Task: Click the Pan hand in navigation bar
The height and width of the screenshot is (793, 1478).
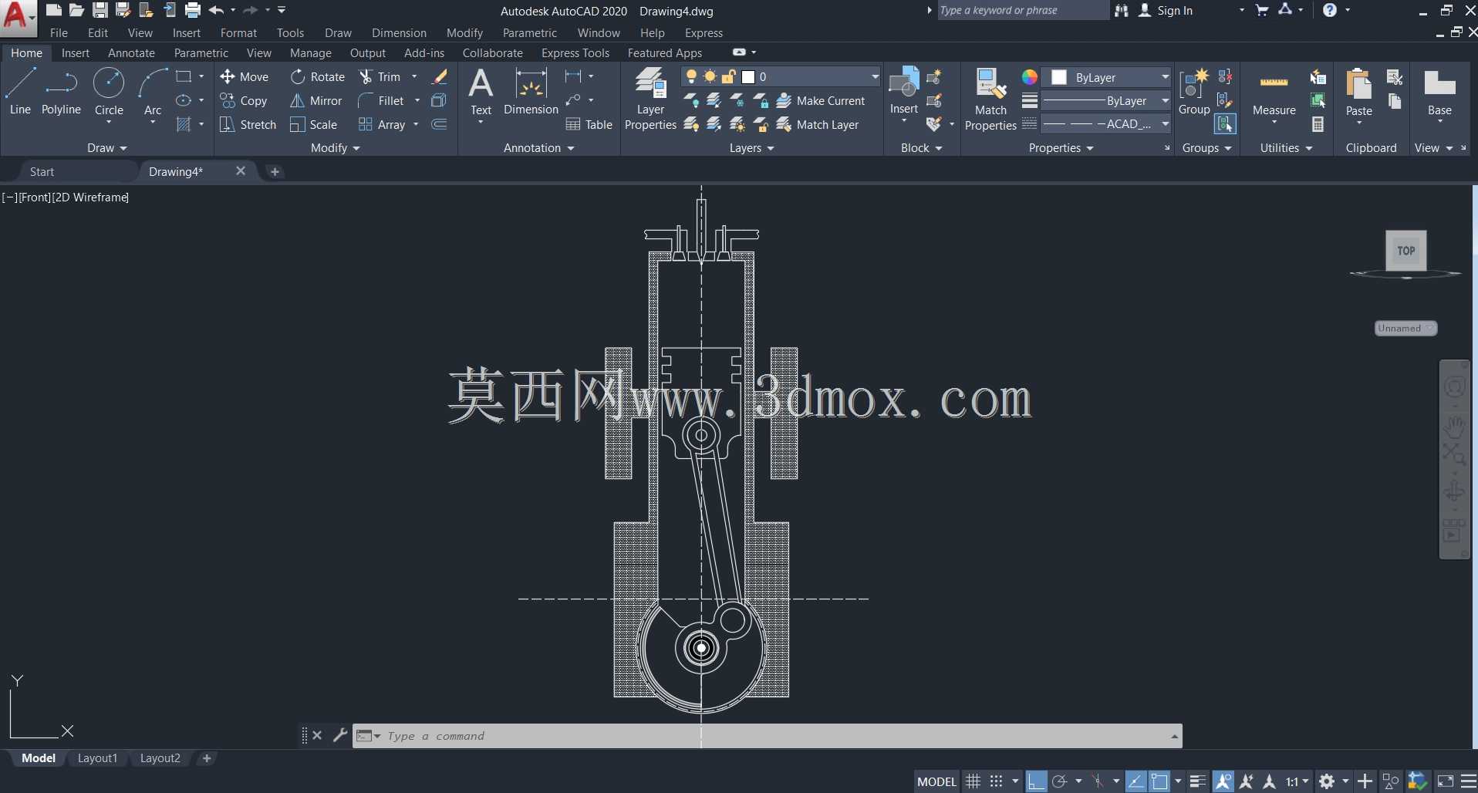Action: (x=1455, y=426)
